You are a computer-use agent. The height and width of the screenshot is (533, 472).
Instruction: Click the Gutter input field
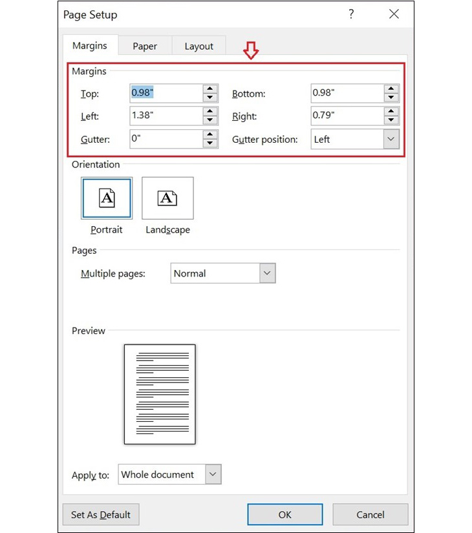click(166, 139)
